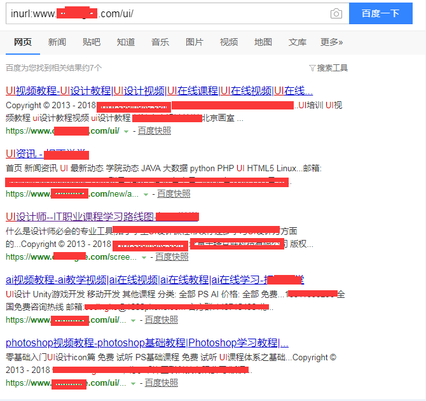
Task: Click green URL ending .com/ui/ under UI视频教程
Action: pos(62,131)
